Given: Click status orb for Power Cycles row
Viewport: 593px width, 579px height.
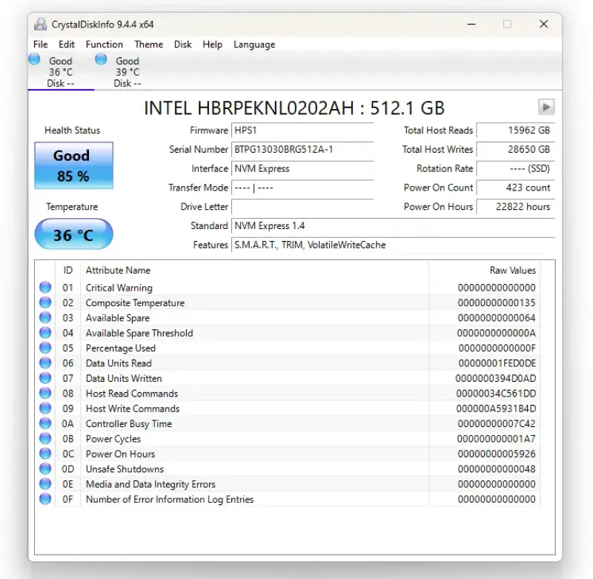Looking at the screenshot, I should pyautogui.click(x=45, y=439).
